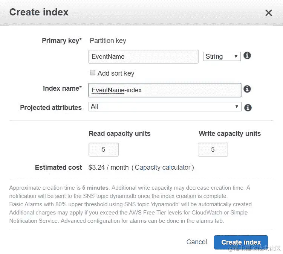Viewport: 283px width, 254px height.
Task: Click the Create index button
Action: [x=241, y=242]
